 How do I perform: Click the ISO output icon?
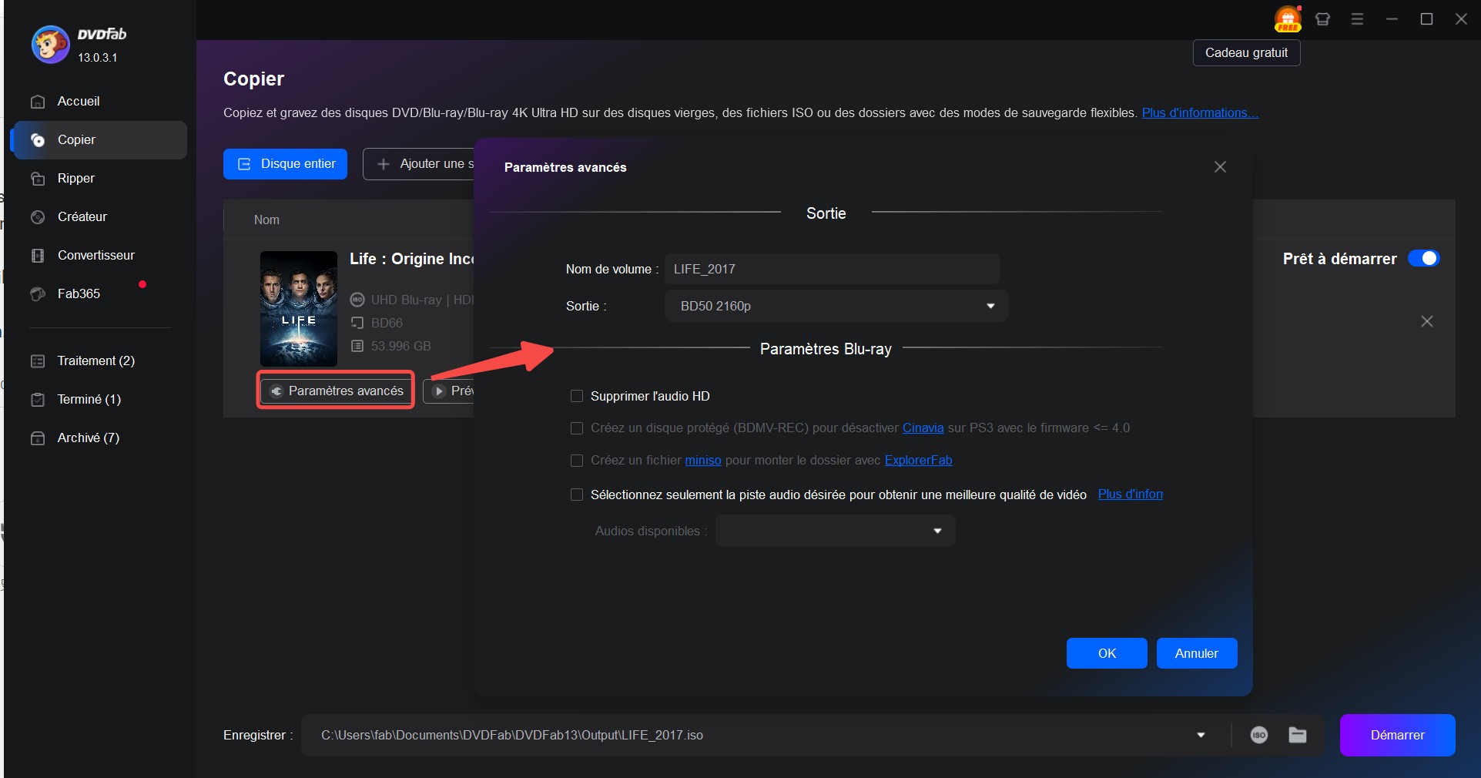[1258, 735]
